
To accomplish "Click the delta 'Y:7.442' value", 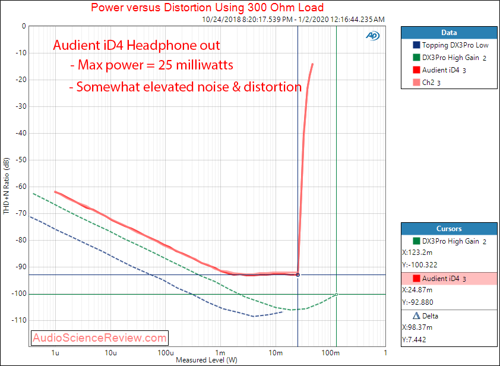I will click(414, 339).
